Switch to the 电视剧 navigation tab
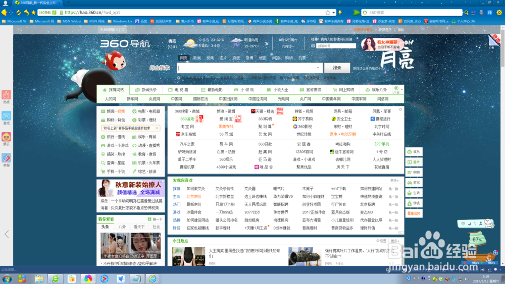The image size is (505, 284). coord(178,90)
